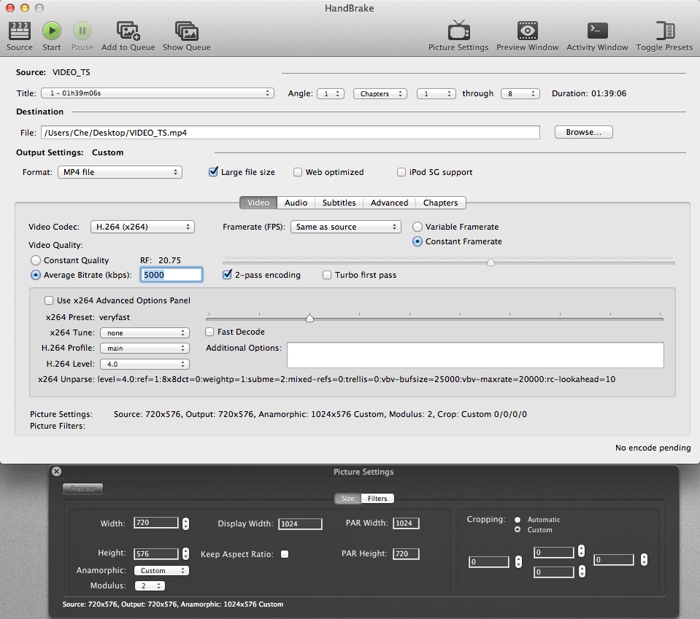Select Variable Framerate radio button
This screenshot has width=700, height=619.
click(418, 227)
